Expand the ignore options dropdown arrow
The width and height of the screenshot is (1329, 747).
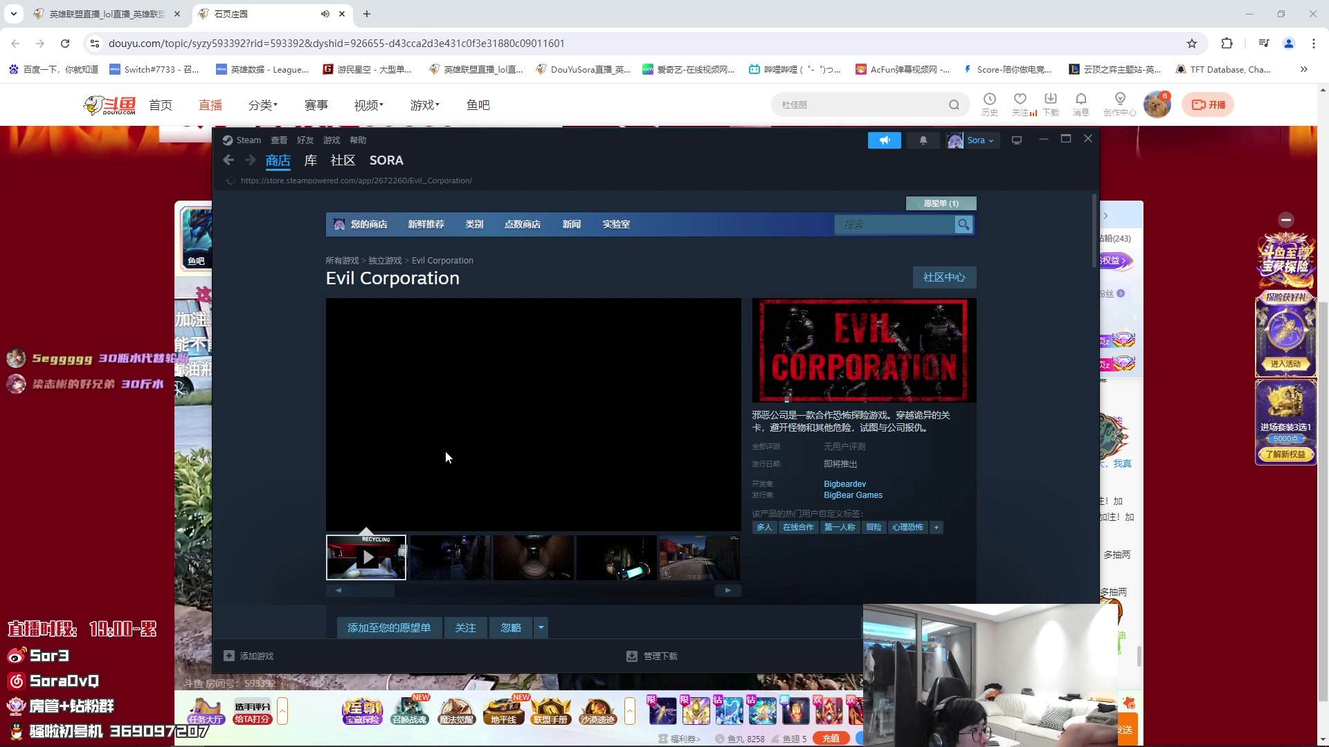[541, 628]
